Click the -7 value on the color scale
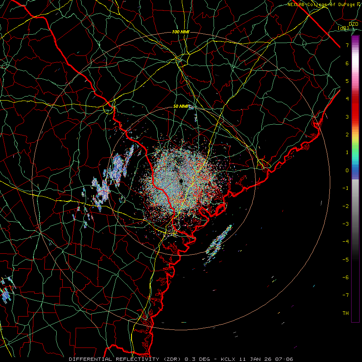The height and width of the screenshot is (362, 362). click(346, 295)
